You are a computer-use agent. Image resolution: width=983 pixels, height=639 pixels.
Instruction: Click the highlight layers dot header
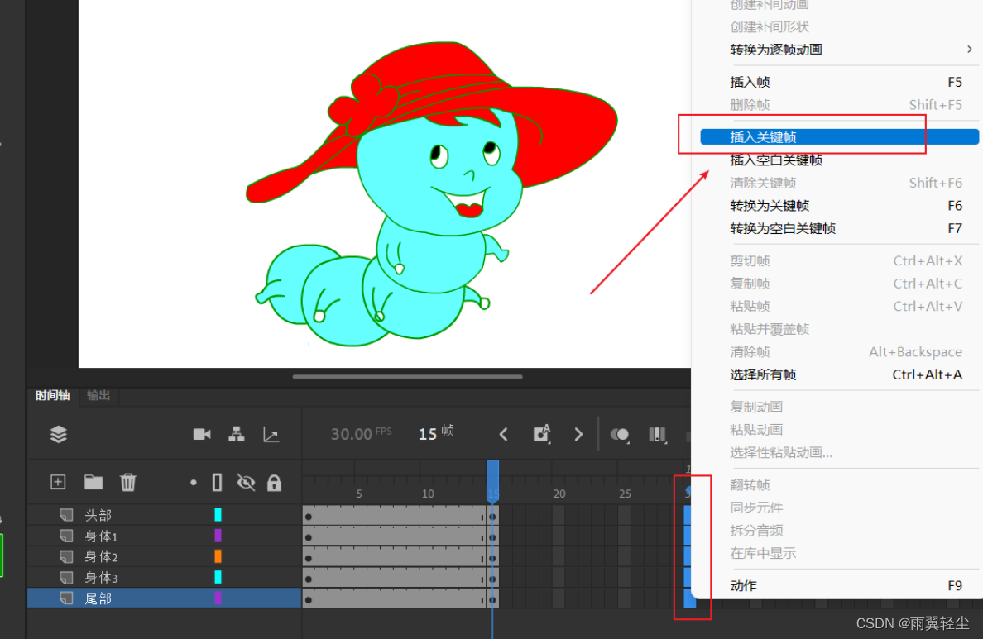click(194, 483)
